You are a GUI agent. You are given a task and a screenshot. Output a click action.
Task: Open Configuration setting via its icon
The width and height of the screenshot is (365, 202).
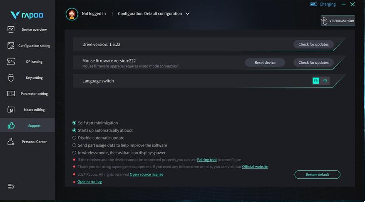click(x=11, y=46)
